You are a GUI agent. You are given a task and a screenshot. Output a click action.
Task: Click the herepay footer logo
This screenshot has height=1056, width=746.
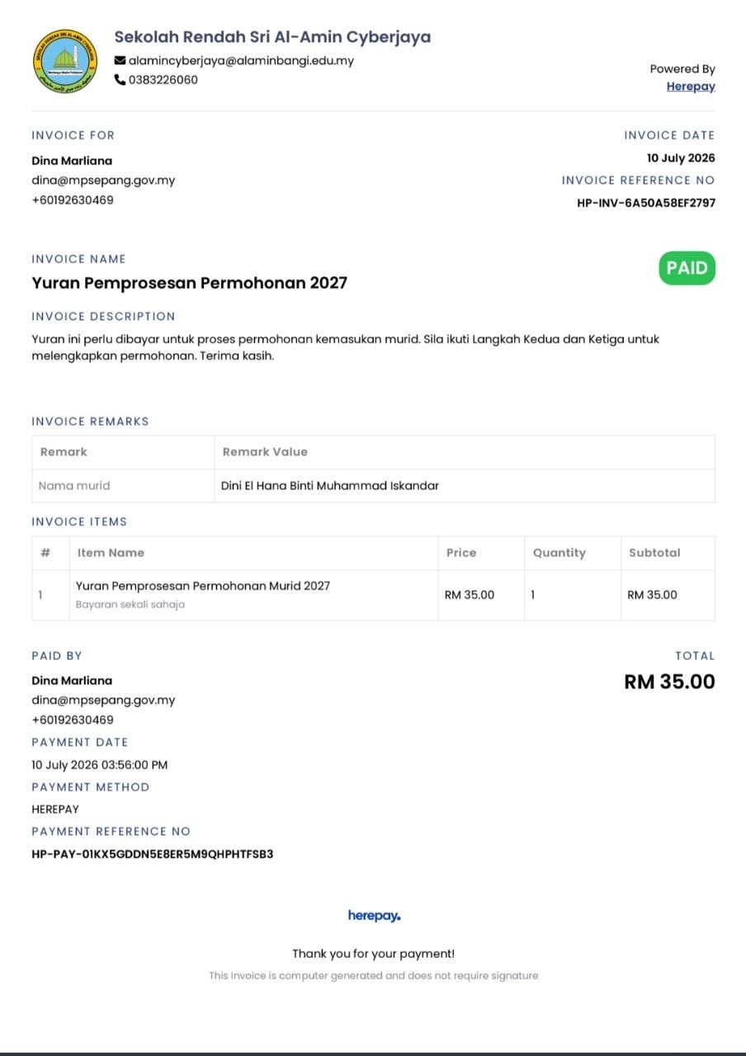(374, 916)
